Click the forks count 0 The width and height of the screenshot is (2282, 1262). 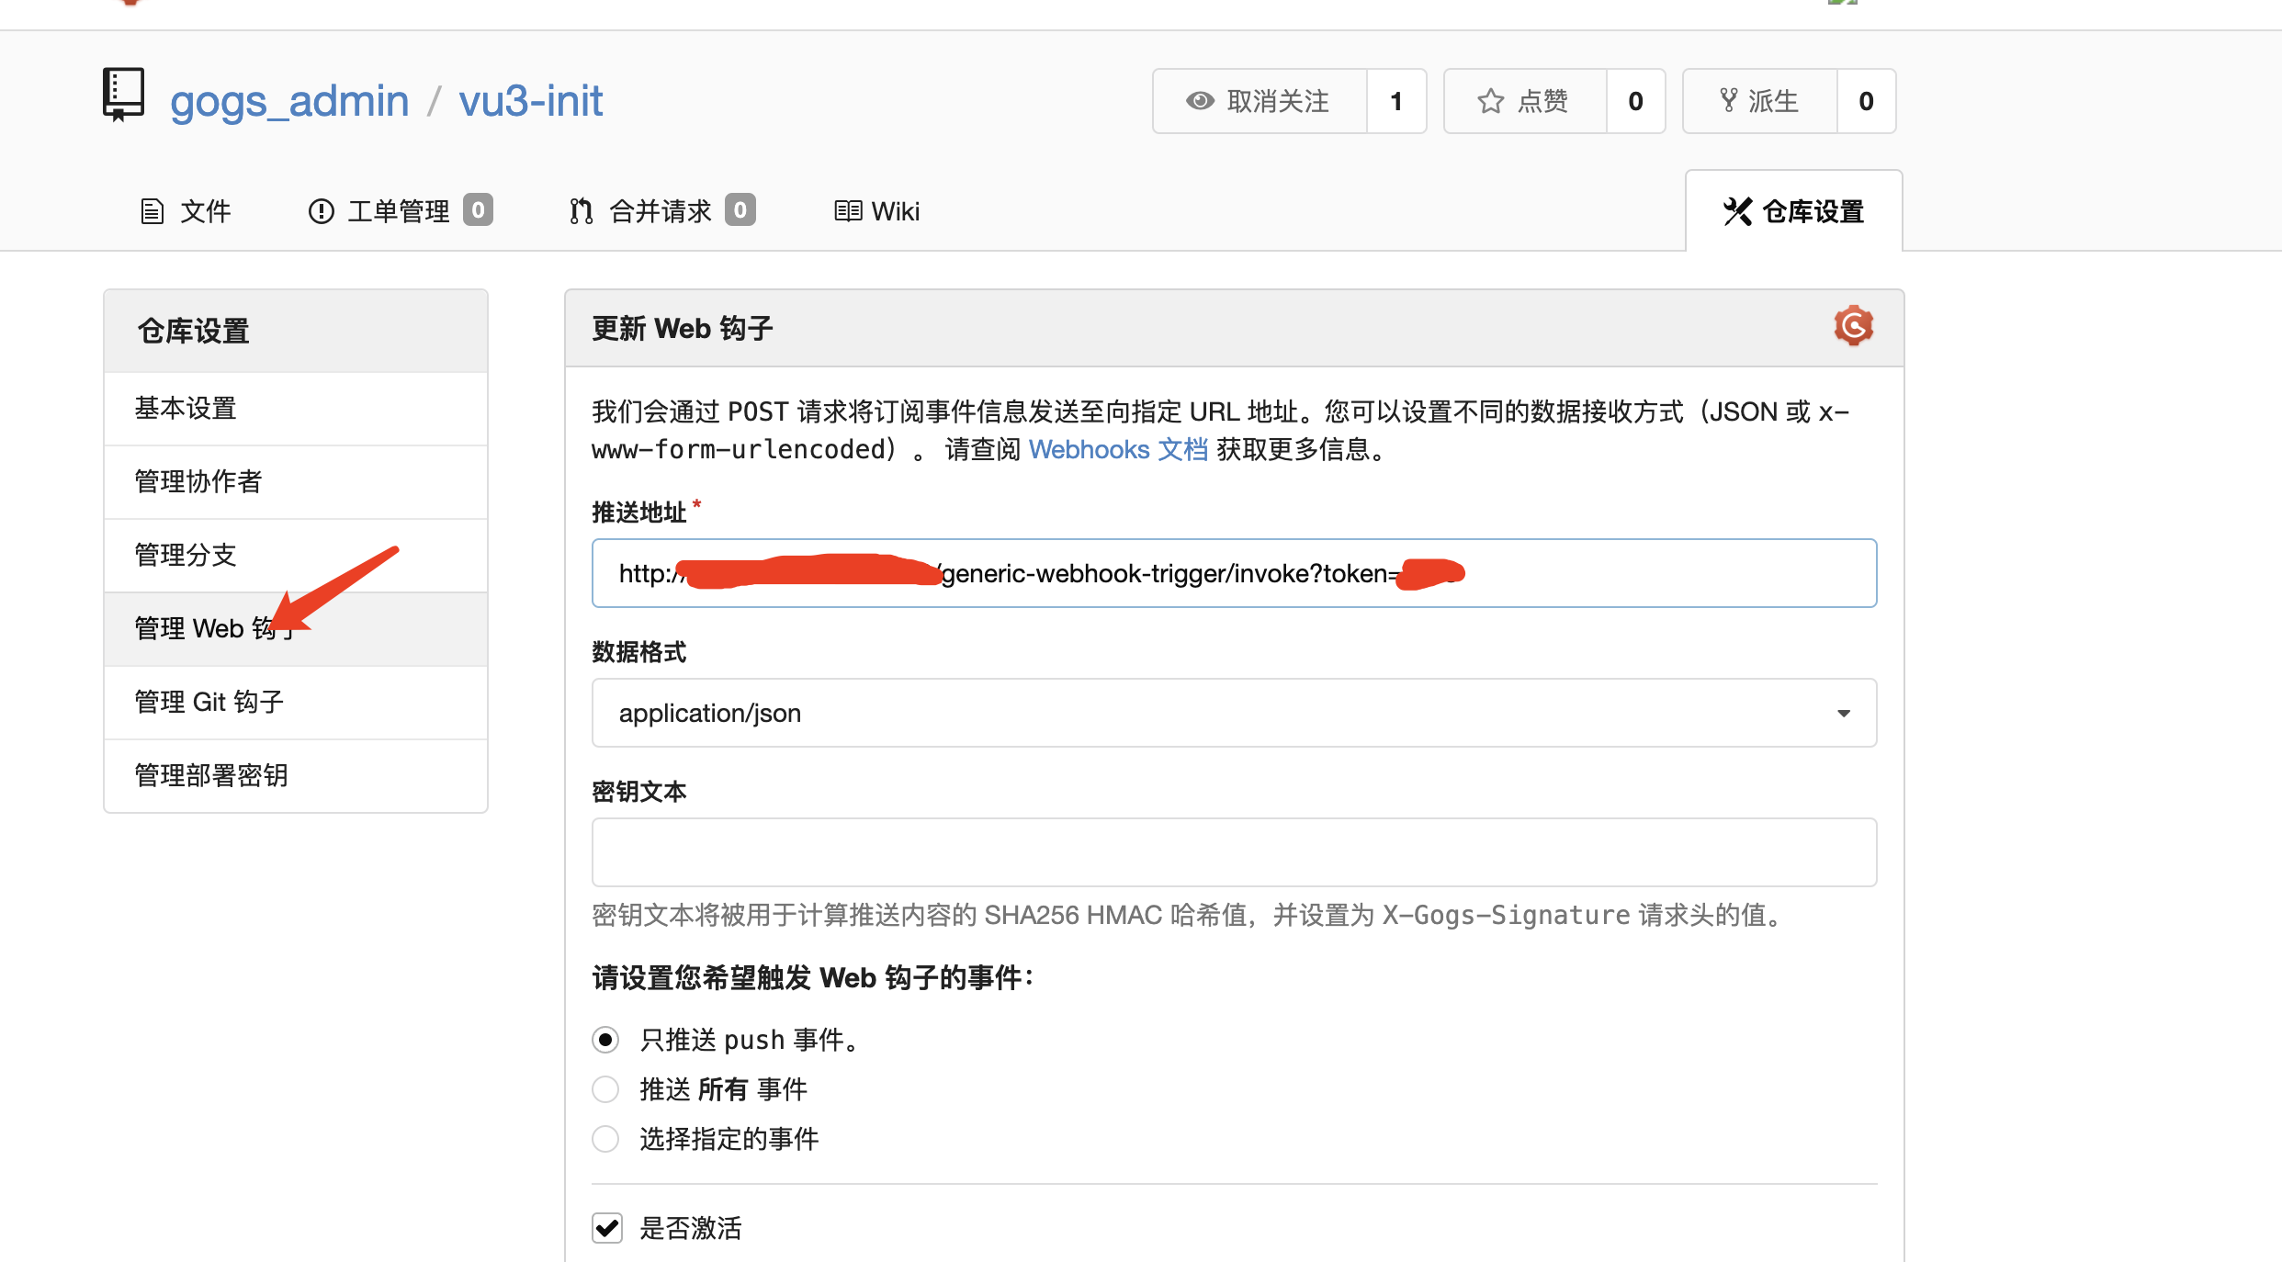(x=1866, y=101)
